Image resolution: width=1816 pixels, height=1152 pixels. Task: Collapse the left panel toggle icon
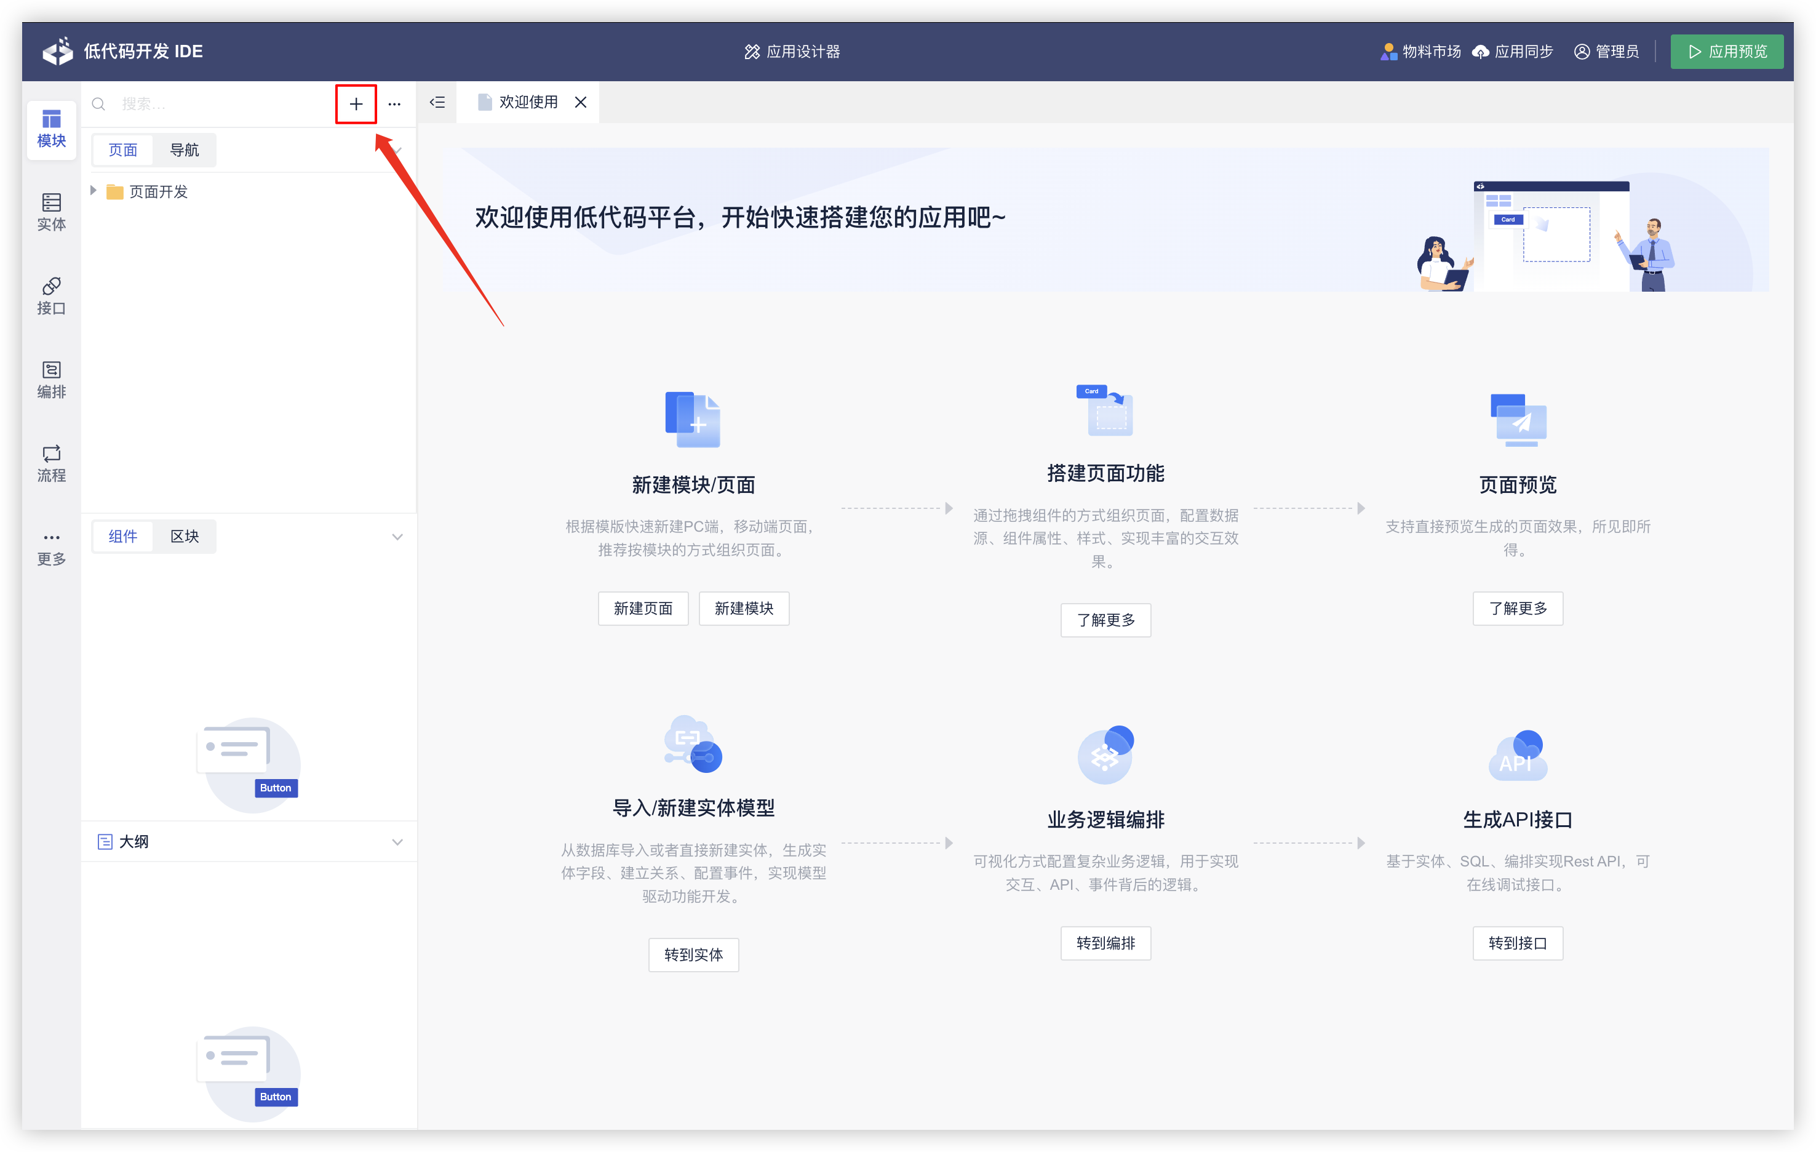pos(437,103)
